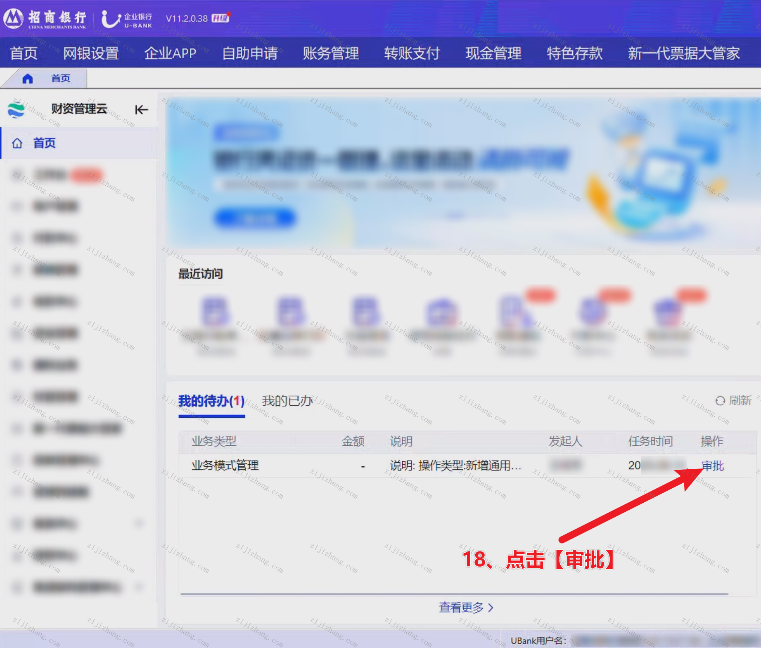The width and height of the screenshot is (761, 648).
Task: Collapse the sidebar with the arrow icon
Action: (x=141, y=109)
